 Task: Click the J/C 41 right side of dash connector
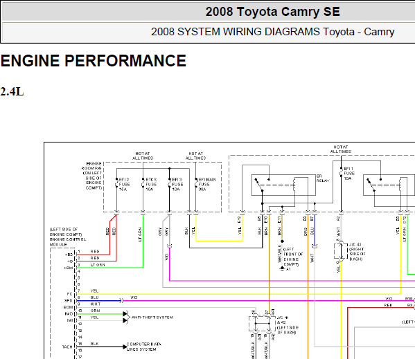pyautogui.click(x=341, y=251)
